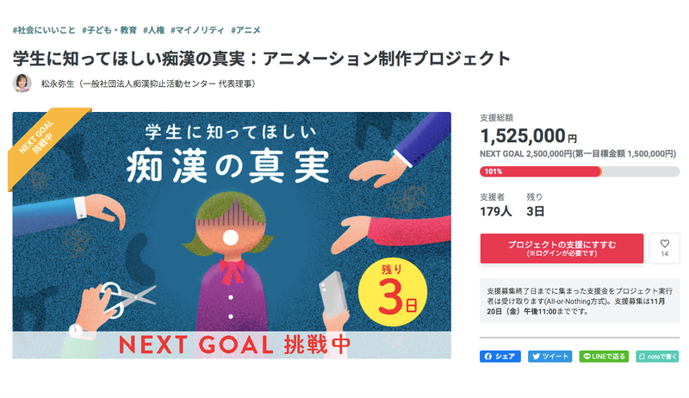
Task: Click プロジェクトの支援にすすむ red button
Action: click(x=562, y=248)
